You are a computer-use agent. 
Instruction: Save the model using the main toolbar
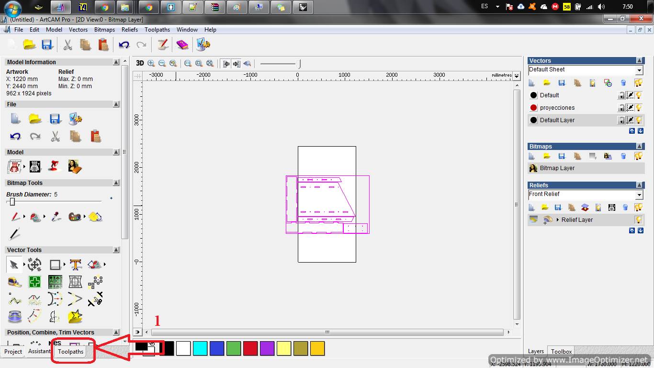pyautogui.click(x=47, y=45)
